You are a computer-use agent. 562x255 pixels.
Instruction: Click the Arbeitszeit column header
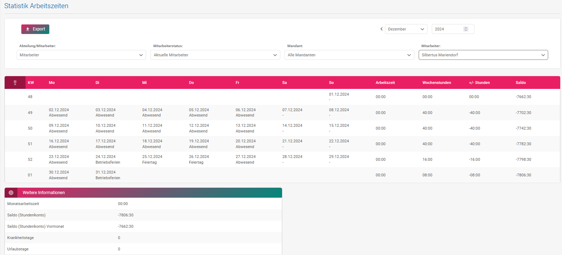[385, 83]
